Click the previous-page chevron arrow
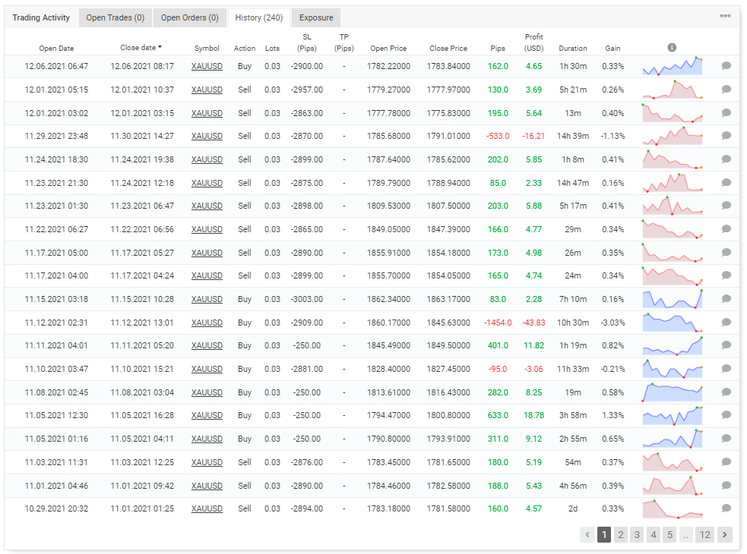Image resolution: width=747 pixels, height=554 pixels. click(x=587, y=534)
